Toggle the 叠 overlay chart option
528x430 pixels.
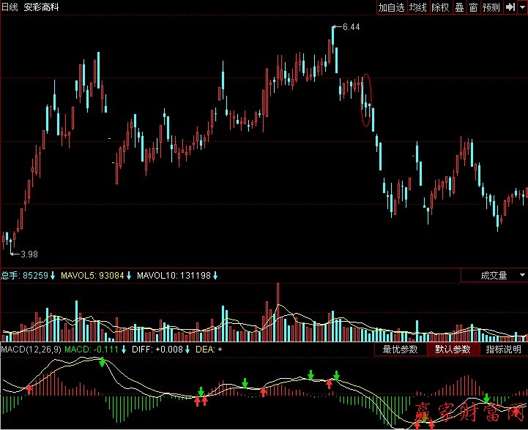tap(459, 7)
